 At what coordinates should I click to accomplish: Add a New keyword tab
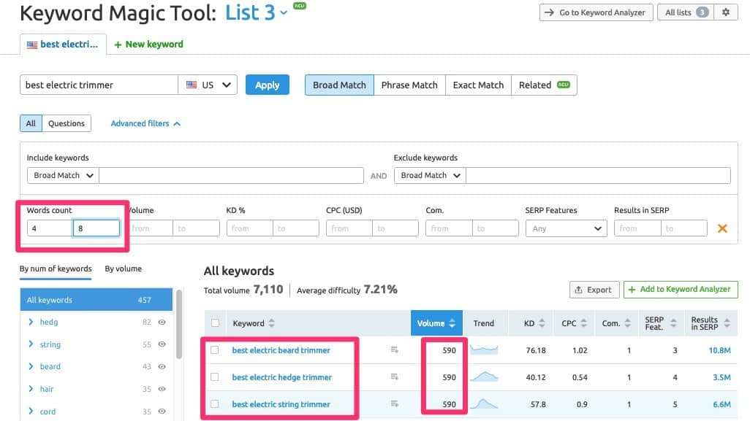click(x=148, y=45)
